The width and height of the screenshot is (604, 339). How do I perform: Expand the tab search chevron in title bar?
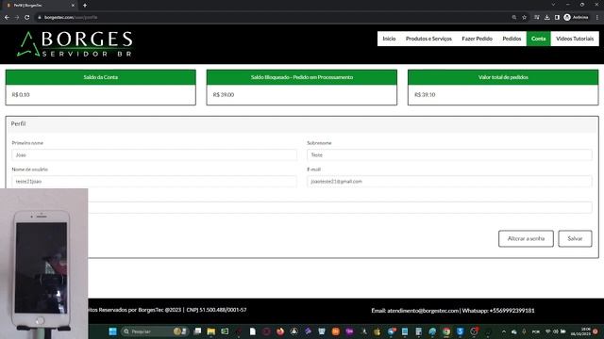[553, 5]
